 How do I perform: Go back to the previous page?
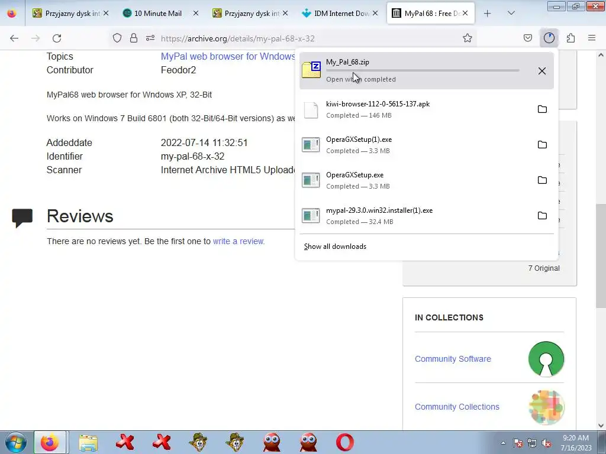[14, 38]
